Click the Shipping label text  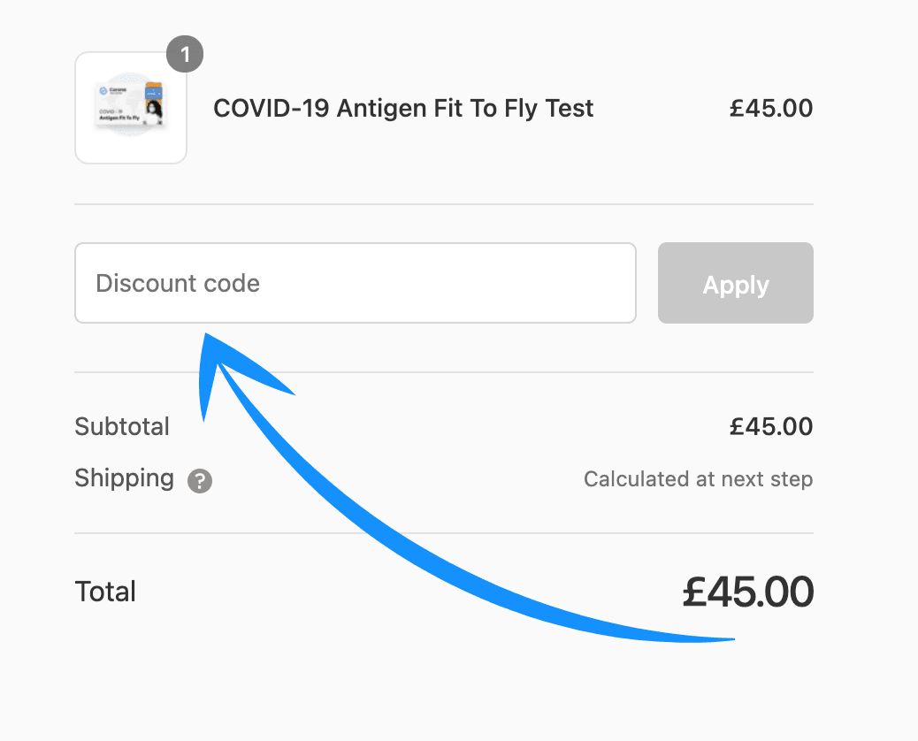124,478
